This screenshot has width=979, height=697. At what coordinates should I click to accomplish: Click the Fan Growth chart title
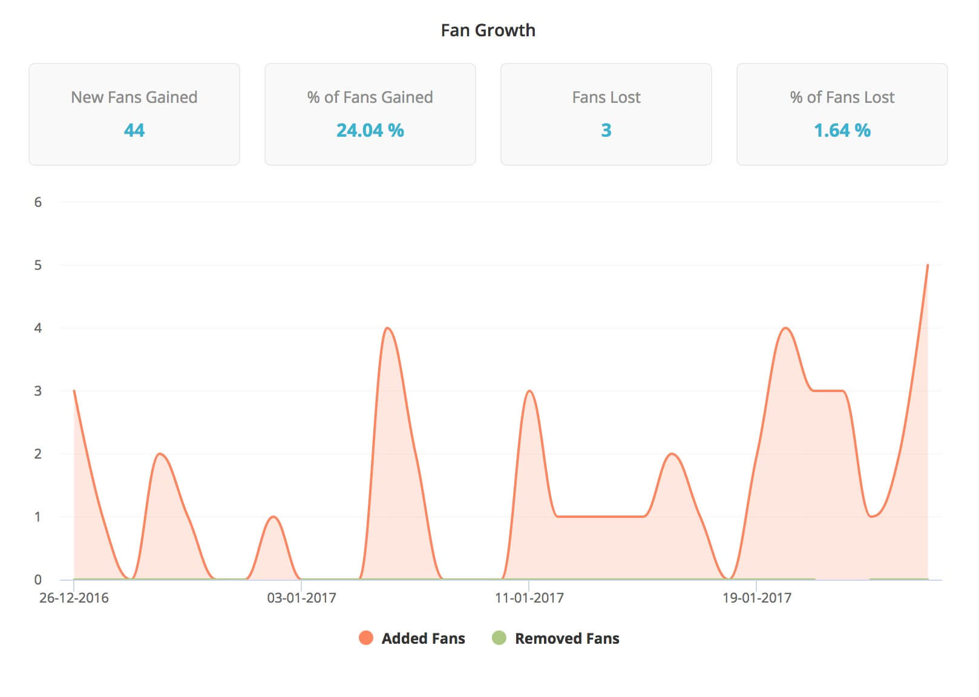coord(488,30)
